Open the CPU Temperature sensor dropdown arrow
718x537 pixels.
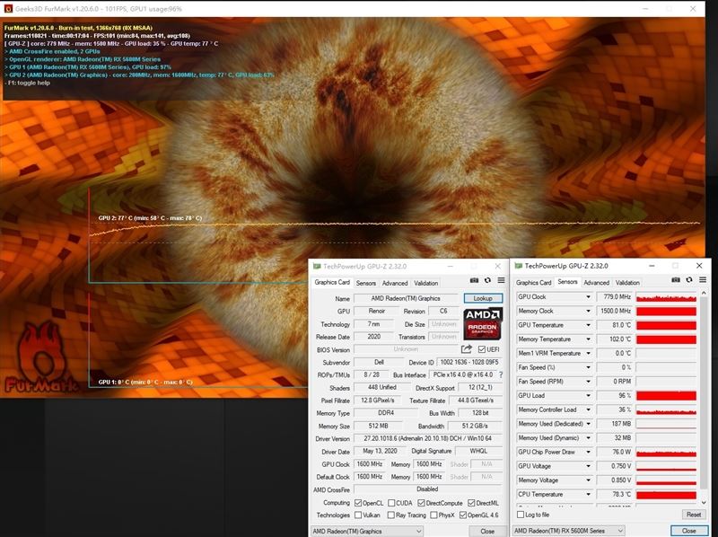point(589,495)
